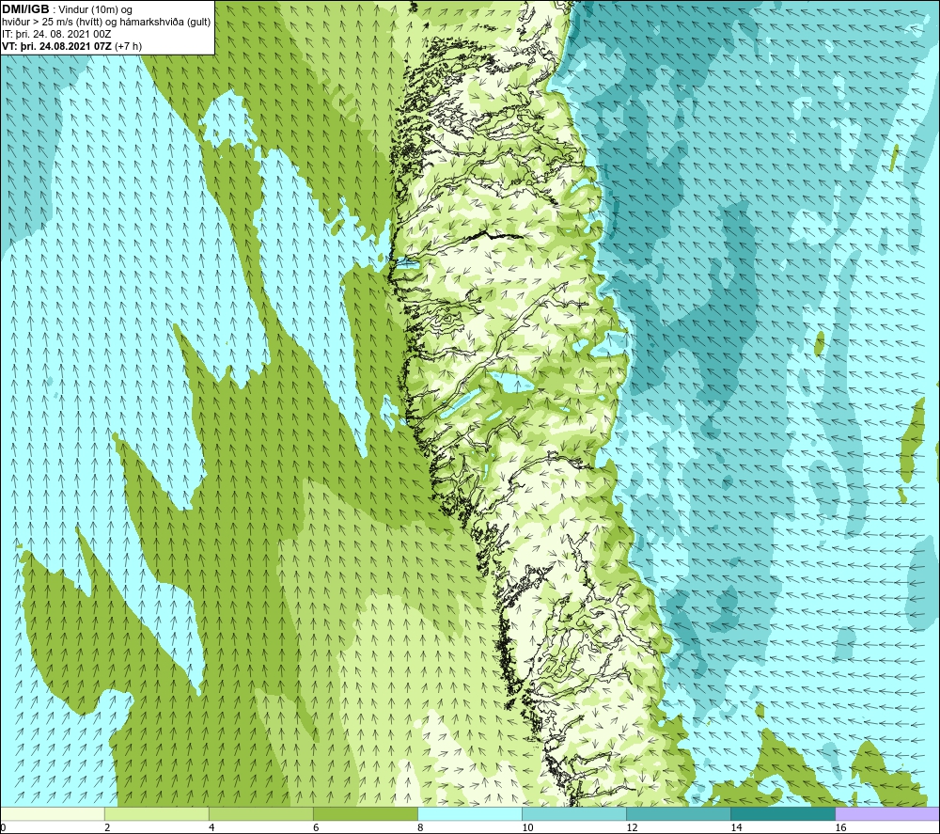Click the legend label '10'
This screenshot has height=834, width=940.
pyautogui.click(x=527, y=828)
